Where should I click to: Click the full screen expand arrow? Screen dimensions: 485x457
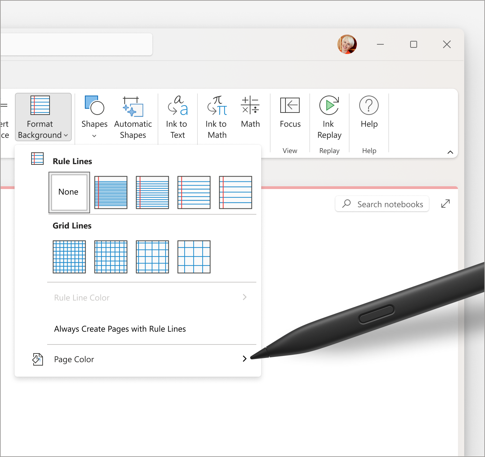point(445,204)
